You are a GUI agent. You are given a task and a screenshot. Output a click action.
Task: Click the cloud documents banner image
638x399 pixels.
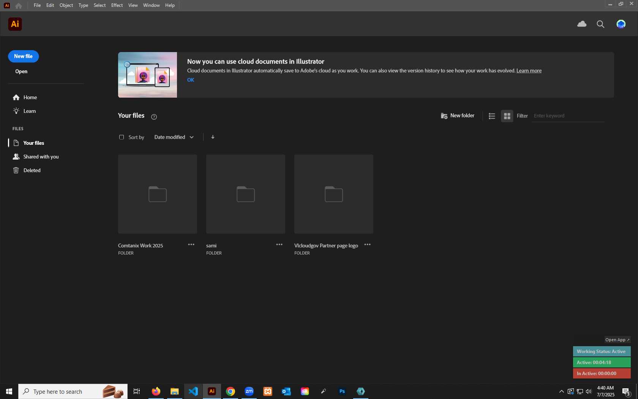(147, 75)
